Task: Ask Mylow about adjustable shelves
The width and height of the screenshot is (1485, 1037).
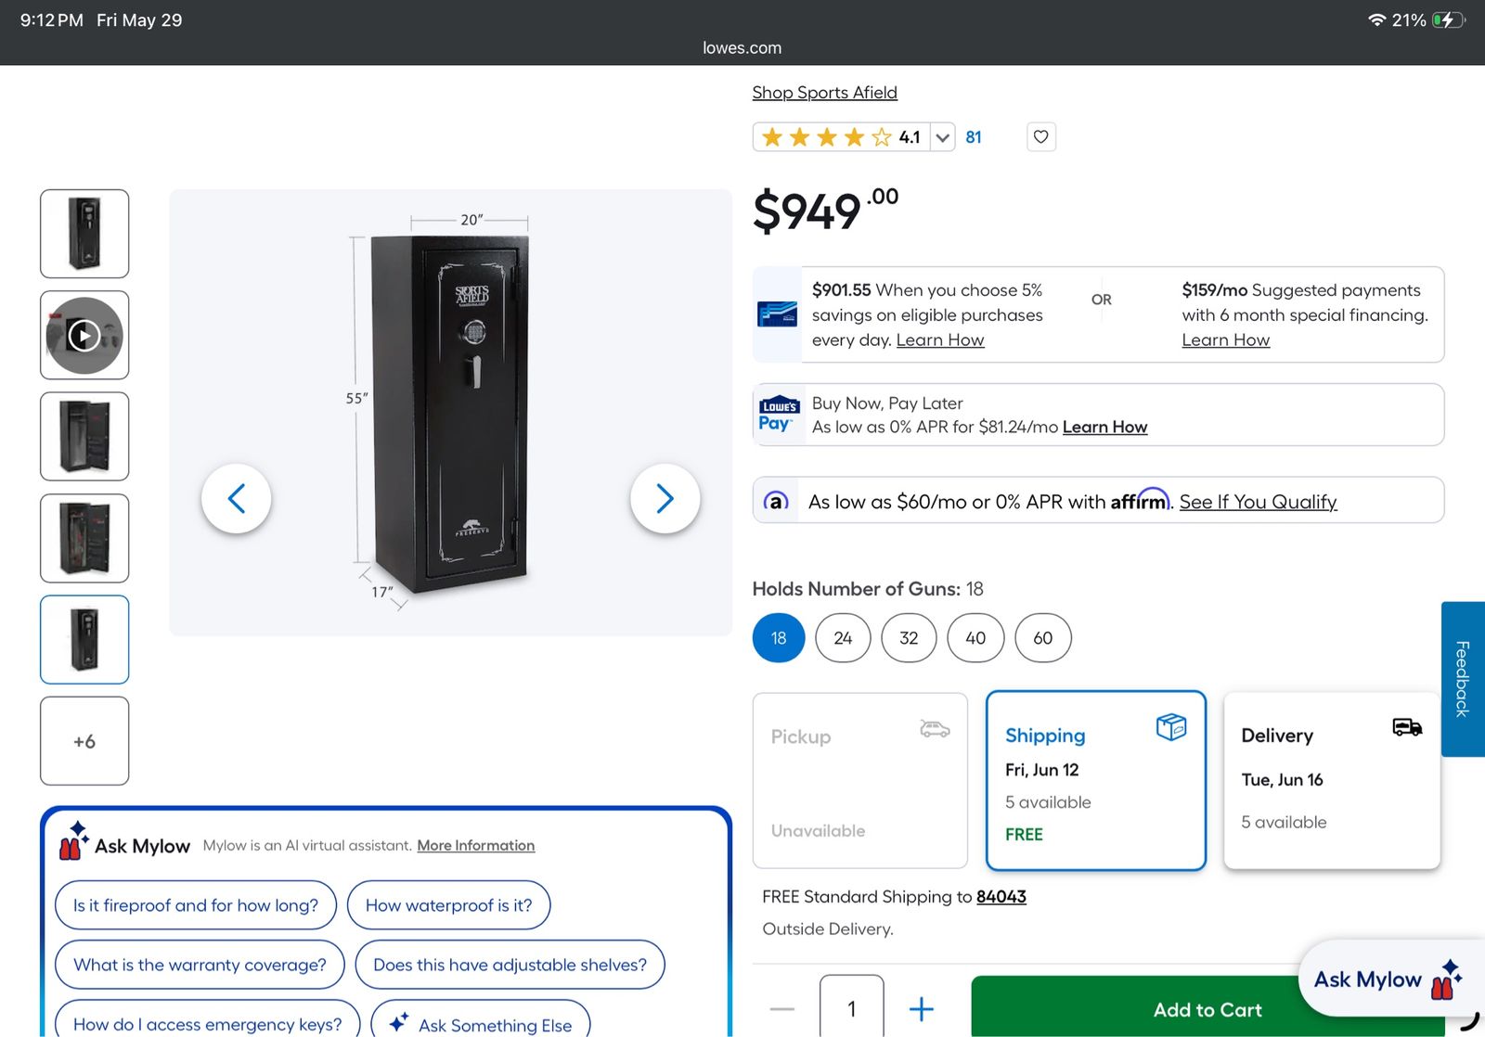Action: [x=510, y=965]
